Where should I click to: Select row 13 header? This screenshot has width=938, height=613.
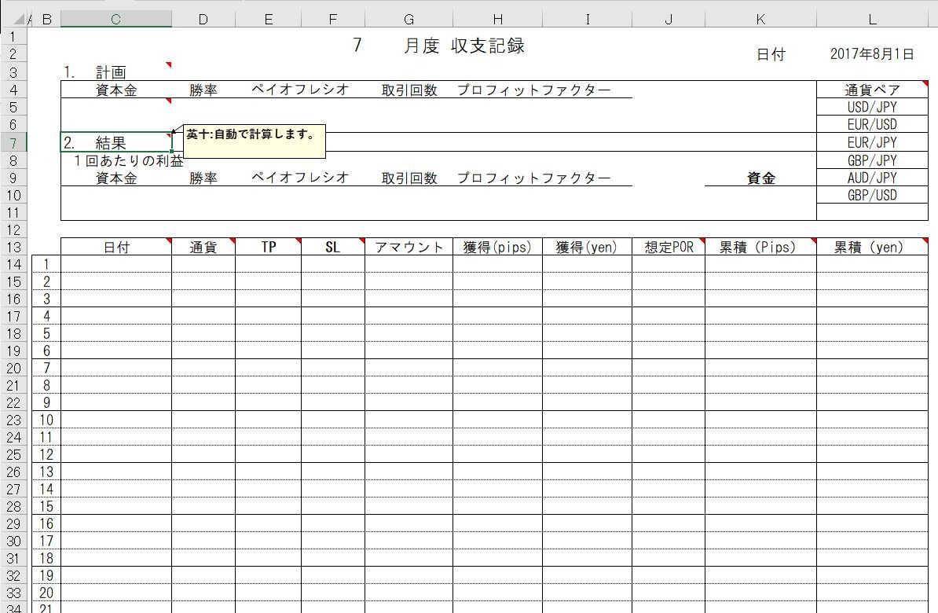(x=14, y=248)
